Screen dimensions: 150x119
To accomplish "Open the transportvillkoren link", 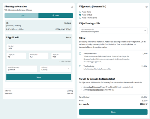I will point(85,47).
